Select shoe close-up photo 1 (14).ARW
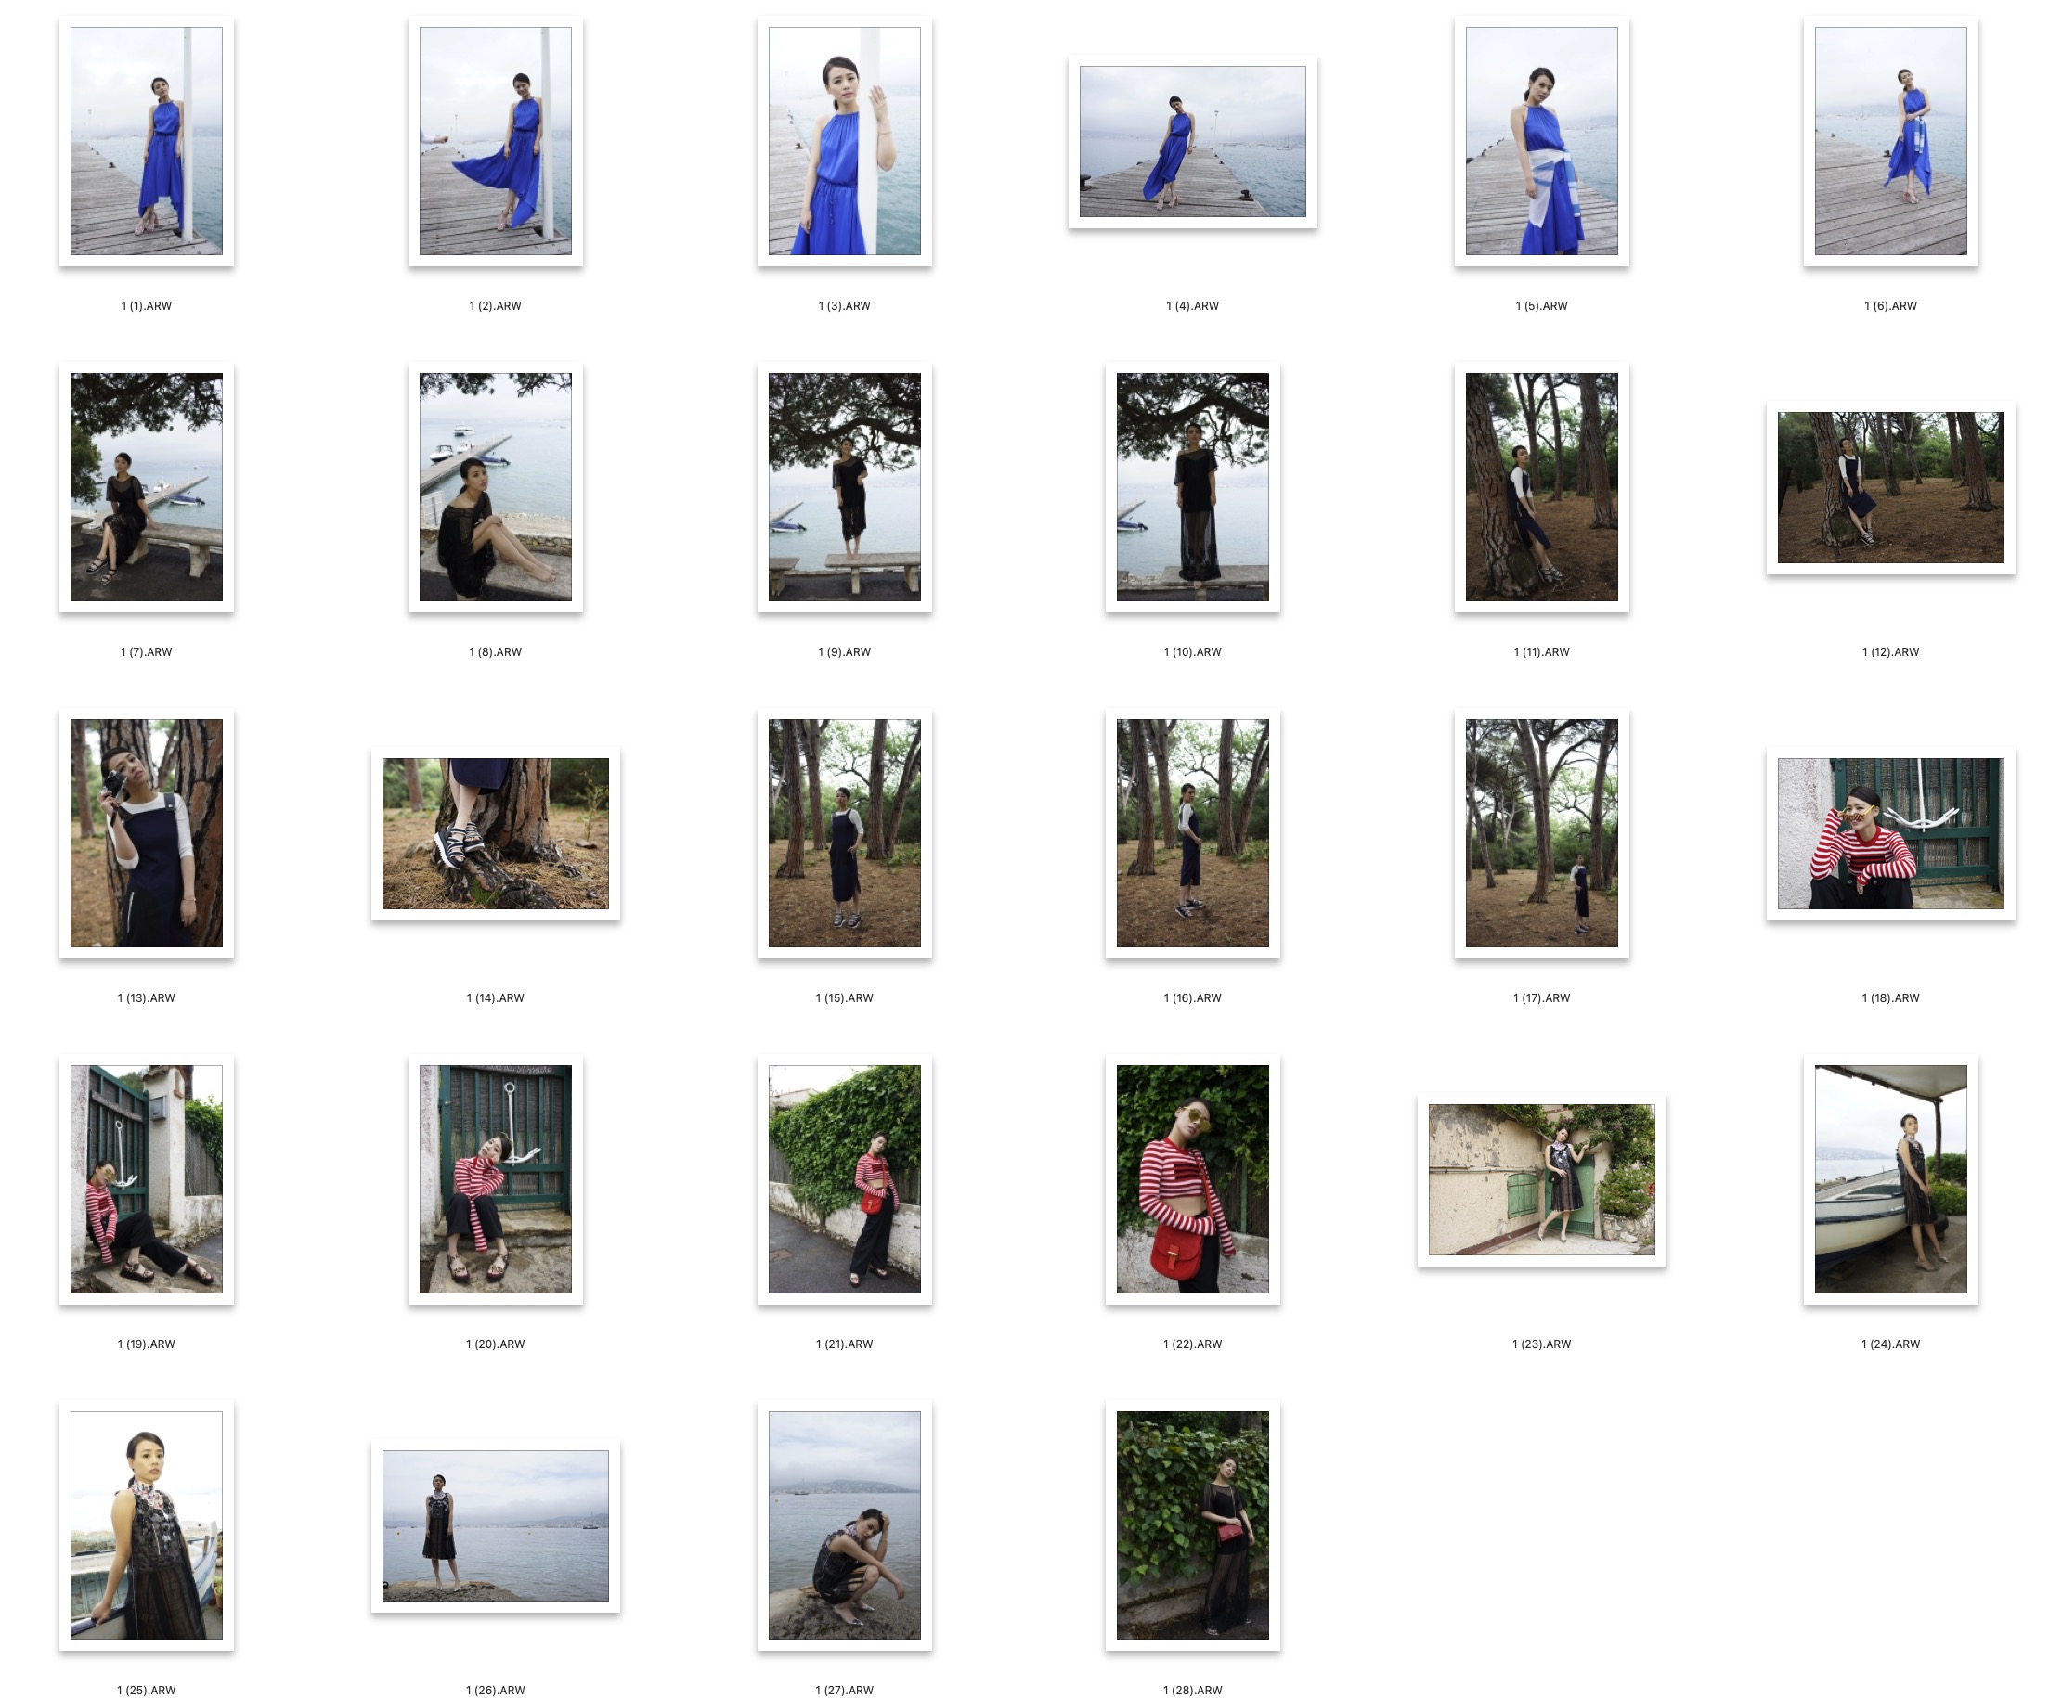Image resolution: width=2049 pixels, height=1698 pixels. point(495,833)
